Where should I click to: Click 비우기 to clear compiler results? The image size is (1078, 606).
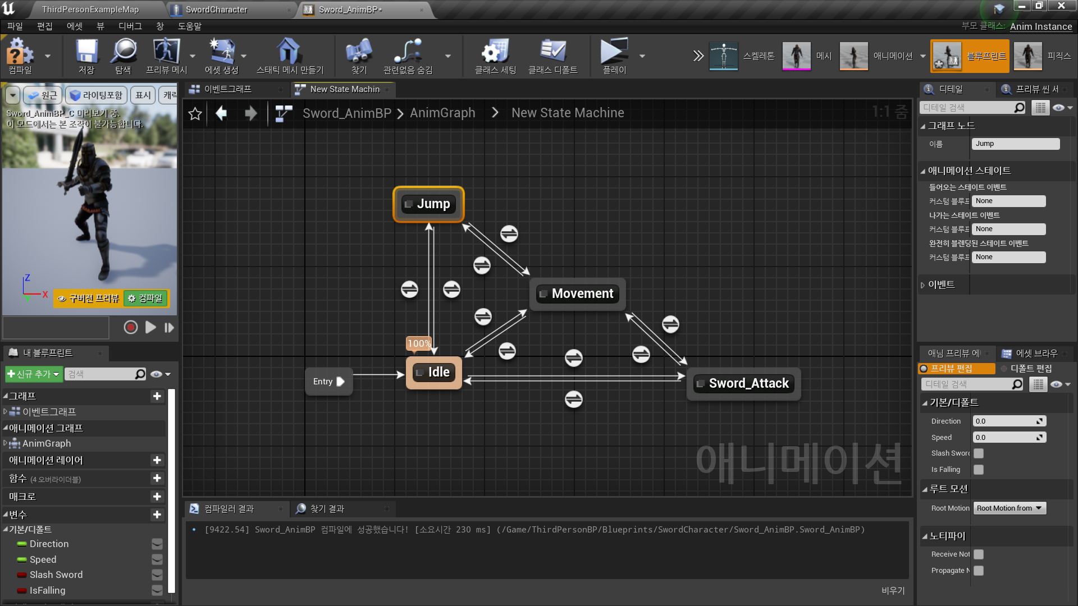point(892,590)
